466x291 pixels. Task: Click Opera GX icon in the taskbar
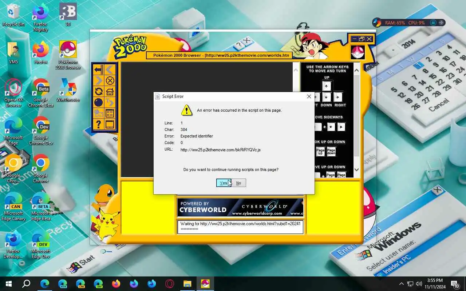(x=169, y=284)
